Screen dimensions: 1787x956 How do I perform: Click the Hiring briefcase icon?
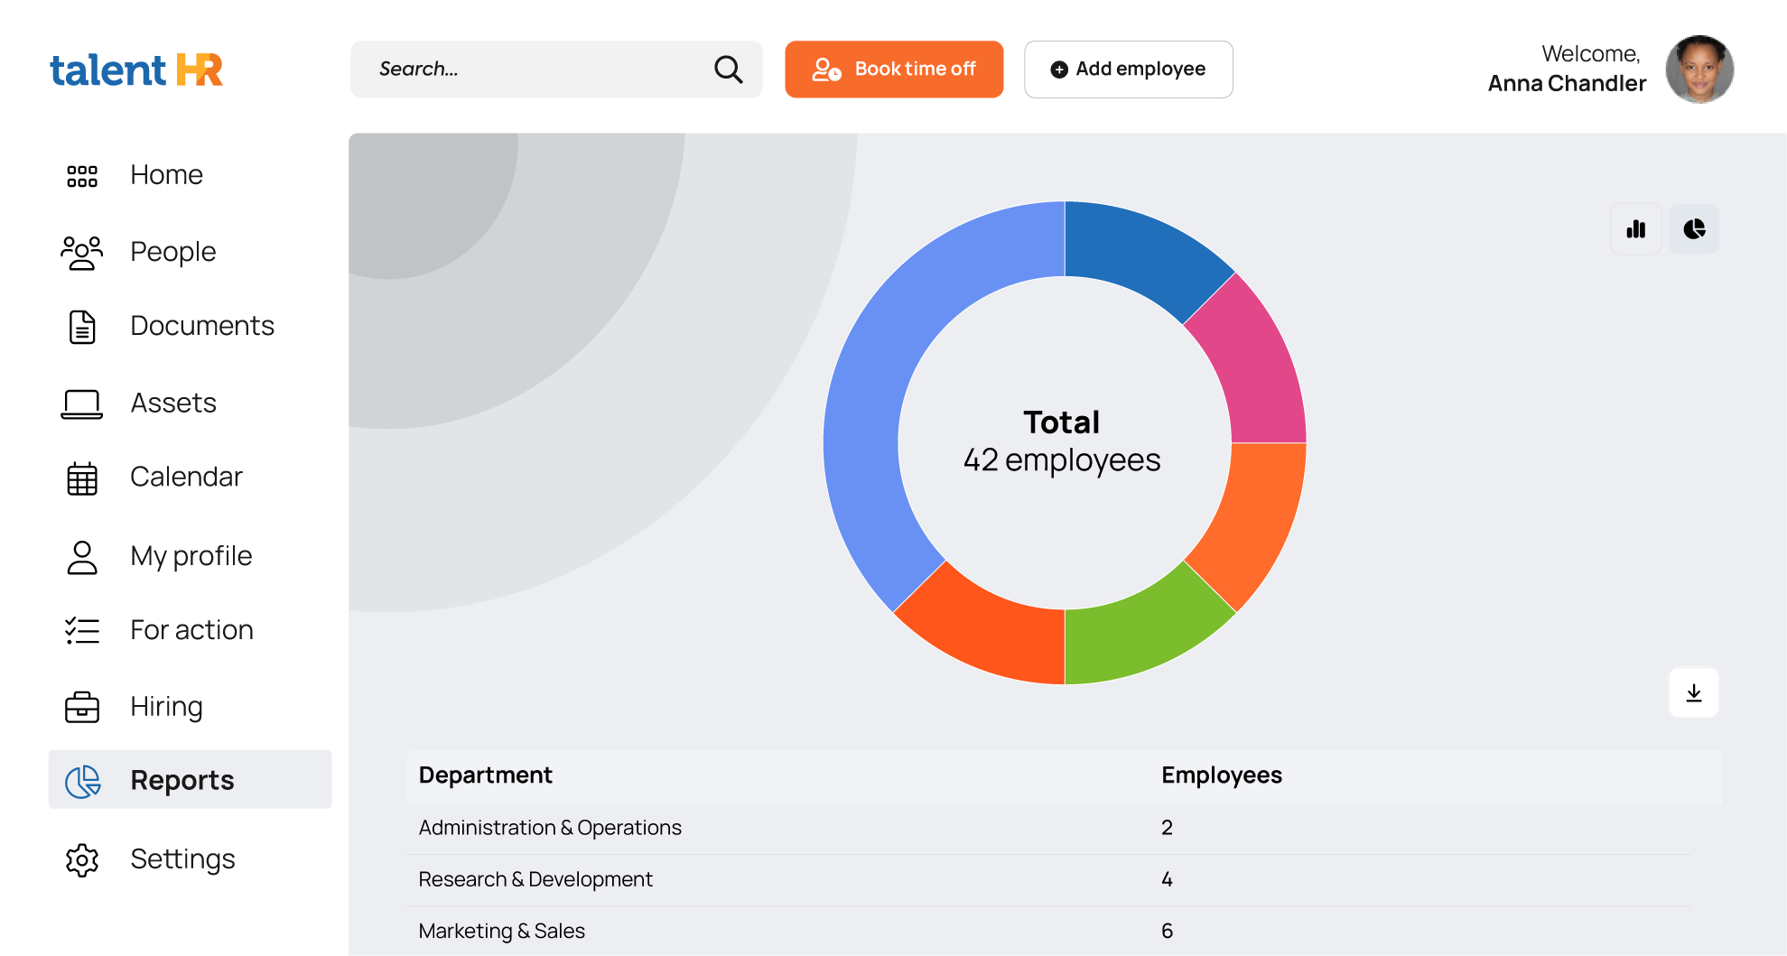point(82,707)
